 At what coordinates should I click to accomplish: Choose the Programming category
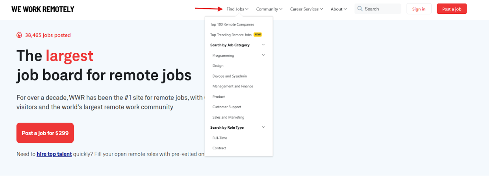tap(223, 56)
